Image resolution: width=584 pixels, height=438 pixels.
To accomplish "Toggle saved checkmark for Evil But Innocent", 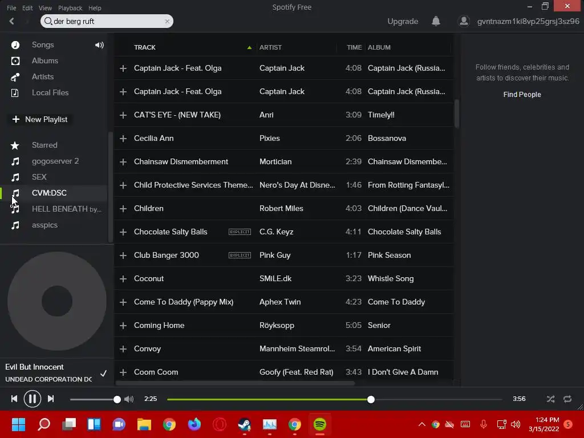I will (x=103, y=373).
